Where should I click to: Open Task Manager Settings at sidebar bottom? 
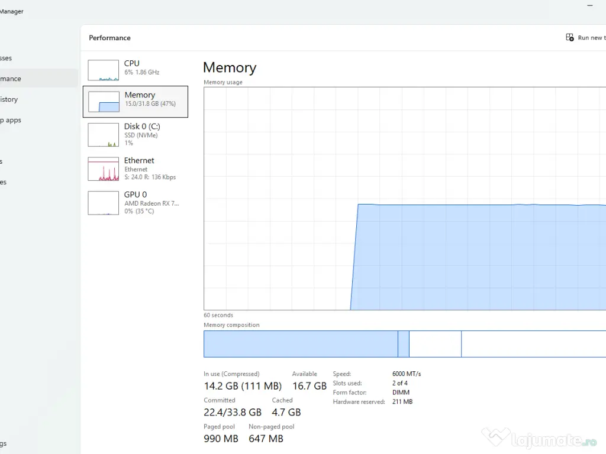coord(5,443)
